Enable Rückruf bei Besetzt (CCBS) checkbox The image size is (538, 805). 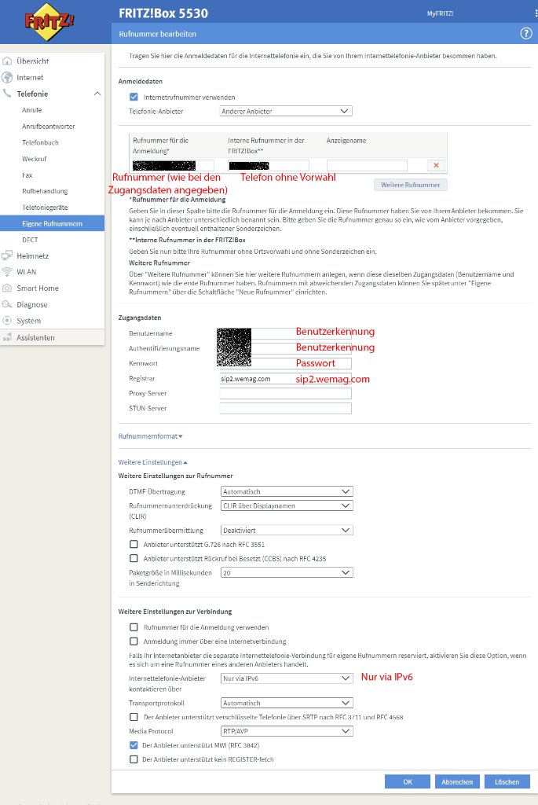click(x=134, y=558)
